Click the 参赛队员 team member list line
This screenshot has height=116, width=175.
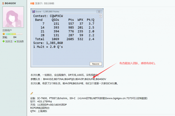(68, 79)
